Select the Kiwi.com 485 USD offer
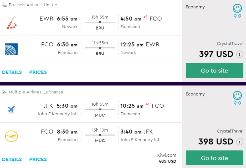The height and width of the screenshot is (168, 246). tap(167, 158)
